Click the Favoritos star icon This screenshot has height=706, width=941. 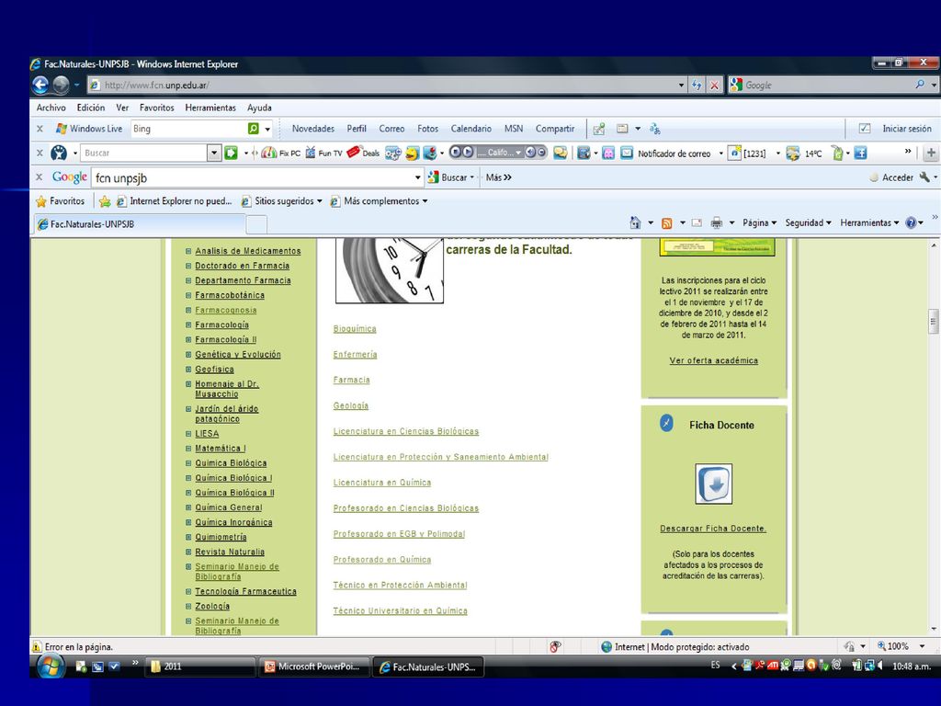click(40, 201)
